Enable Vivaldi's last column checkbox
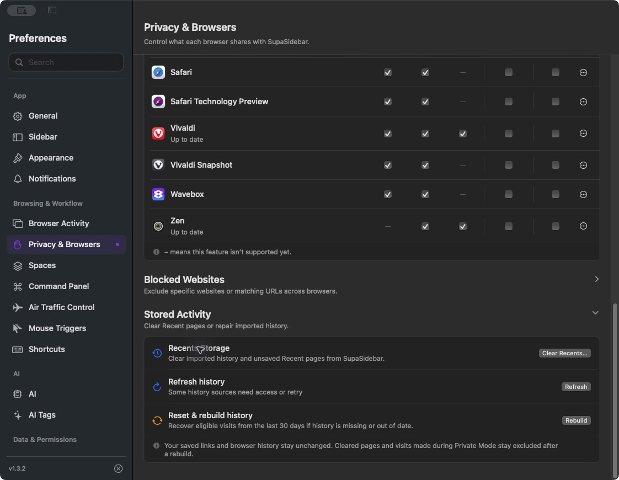 [556, 134]
